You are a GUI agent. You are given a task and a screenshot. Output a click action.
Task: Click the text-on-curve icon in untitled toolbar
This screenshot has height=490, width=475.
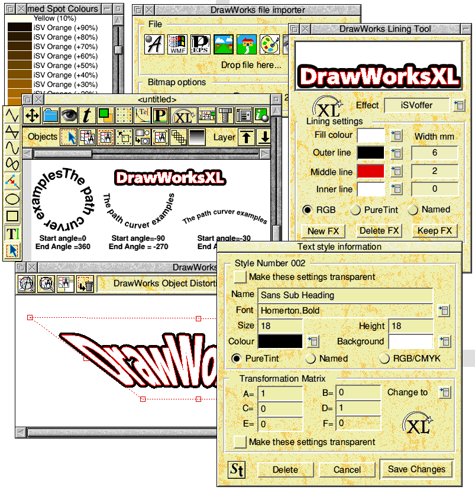[142, 115]
